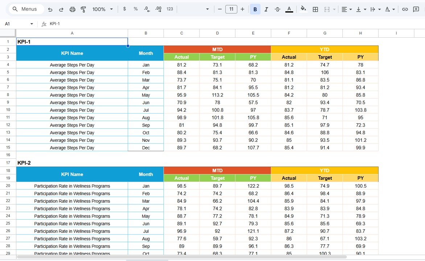Format selected cells as currency
This screenshot has height=261, width=425.
(124, 9)
